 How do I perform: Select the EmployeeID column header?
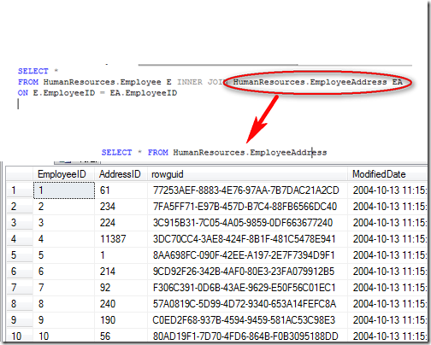(64, 174)
